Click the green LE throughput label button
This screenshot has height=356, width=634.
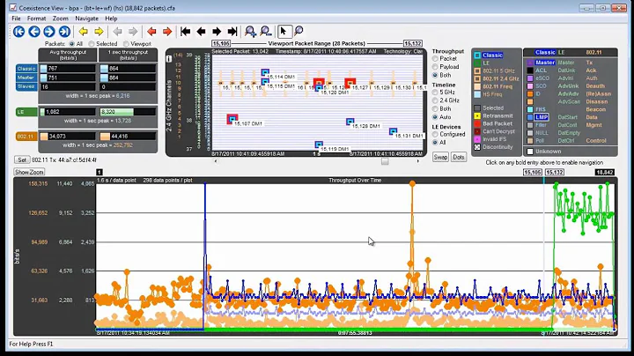(x=26, y=112)
